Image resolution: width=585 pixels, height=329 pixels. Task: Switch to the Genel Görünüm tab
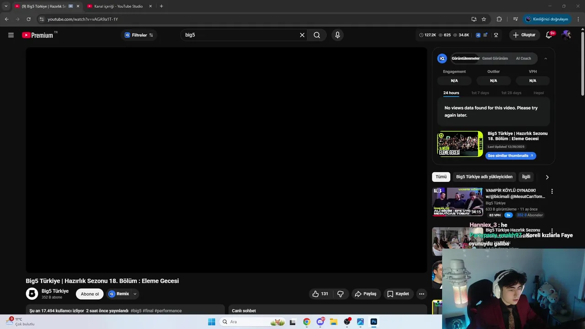(495, 58)
